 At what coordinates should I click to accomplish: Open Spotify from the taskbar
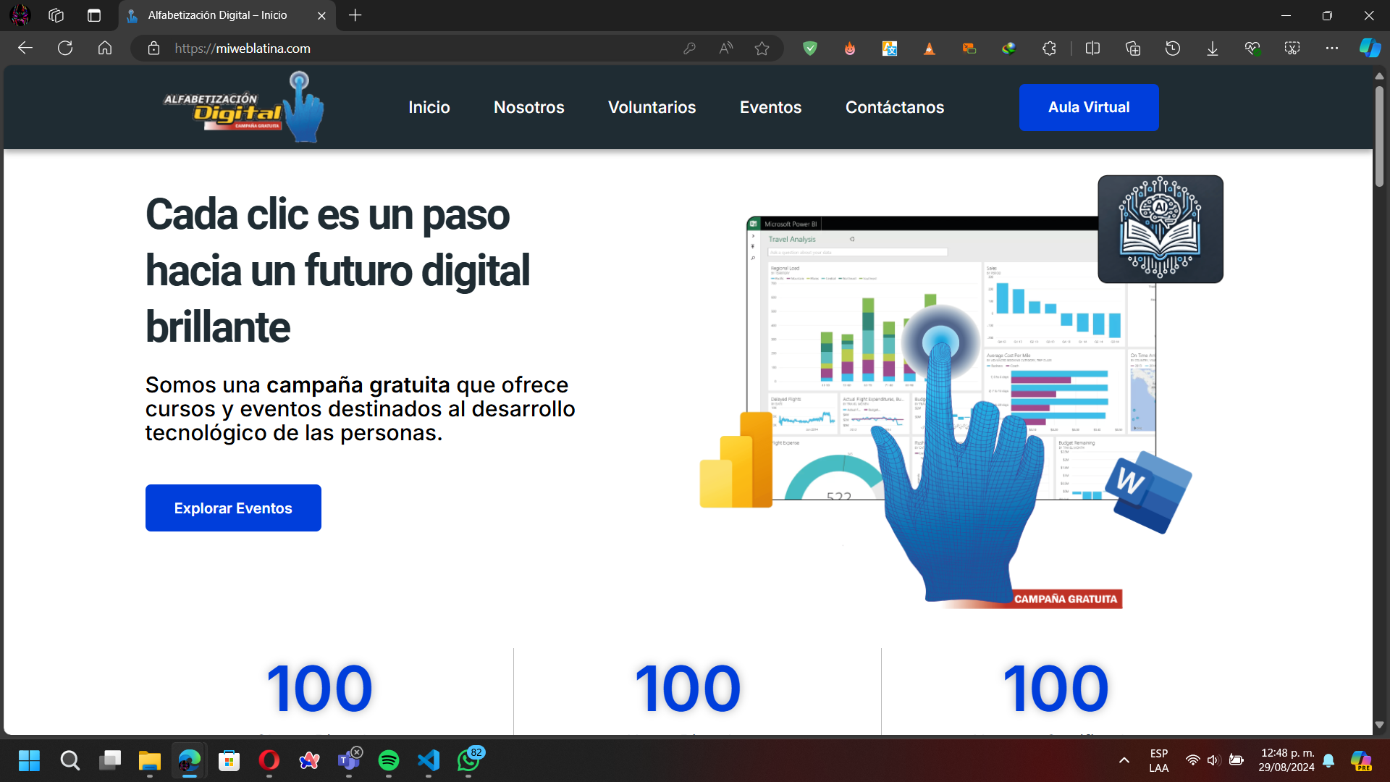[x=389, y=760]
